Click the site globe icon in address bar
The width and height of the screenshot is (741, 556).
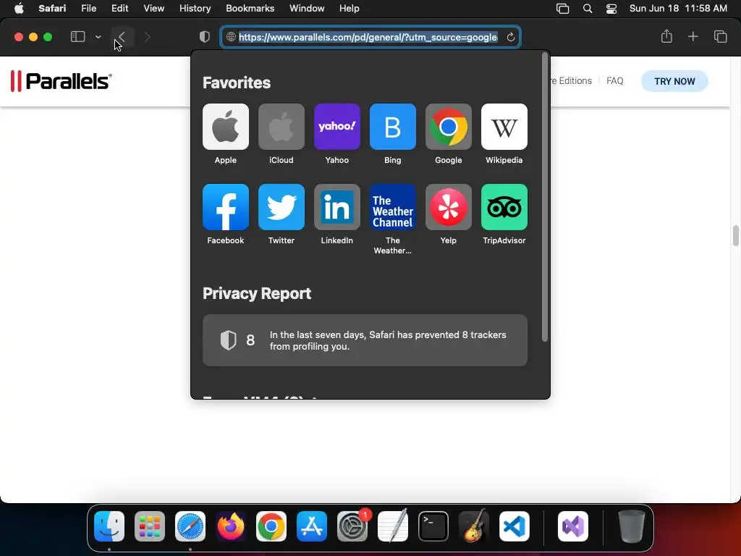pyautogui.click(x=231, y=37)
